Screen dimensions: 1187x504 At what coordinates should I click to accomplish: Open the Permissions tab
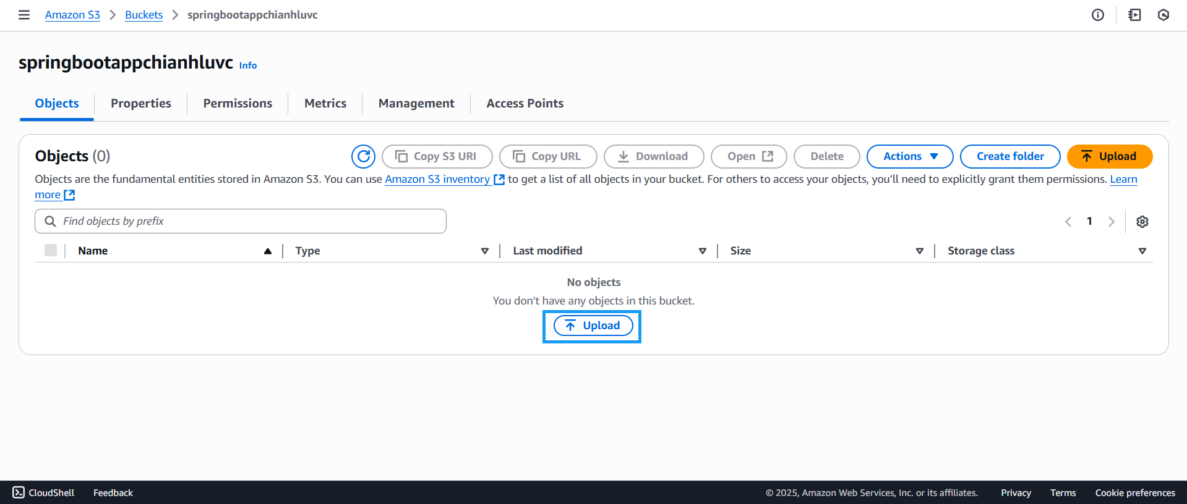238,103
